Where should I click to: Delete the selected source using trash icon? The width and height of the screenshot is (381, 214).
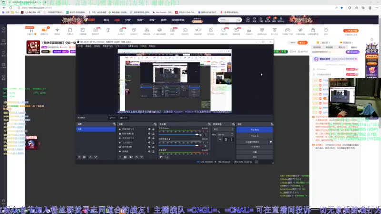tap(125, 157)
